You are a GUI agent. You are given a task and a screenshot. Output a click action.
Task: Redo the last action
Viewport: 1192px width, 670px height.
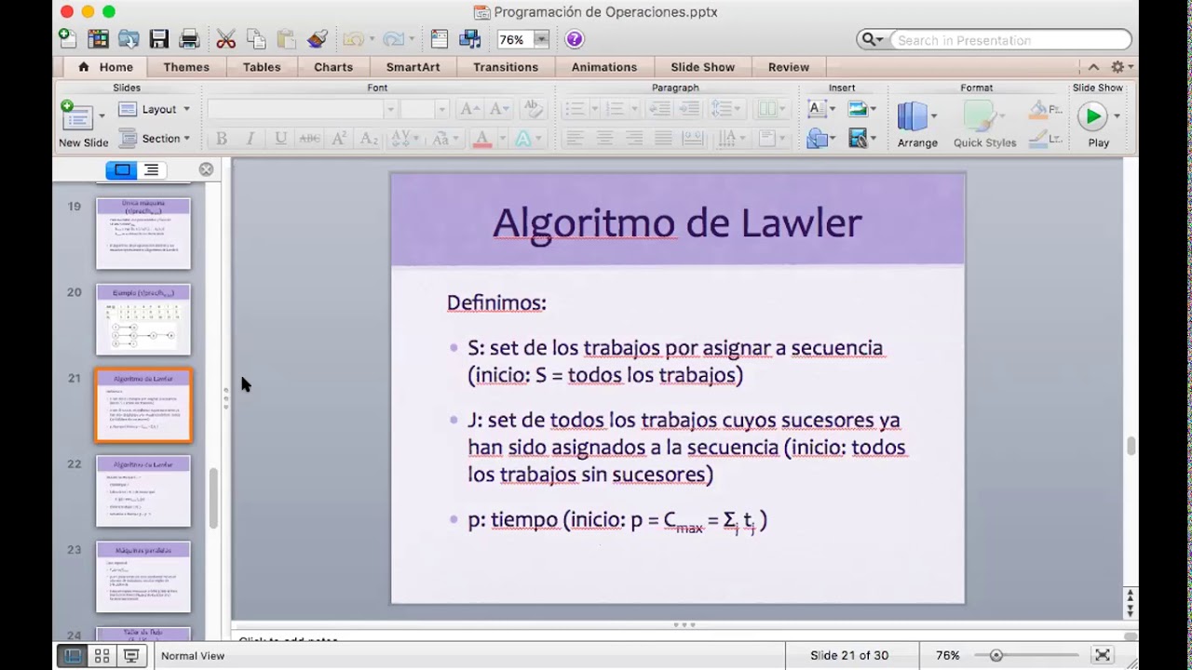click(393, 39)
